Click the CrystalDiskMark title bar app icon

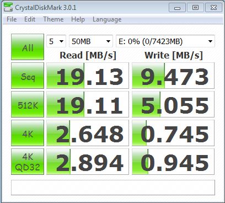click(x=8, y=7)
